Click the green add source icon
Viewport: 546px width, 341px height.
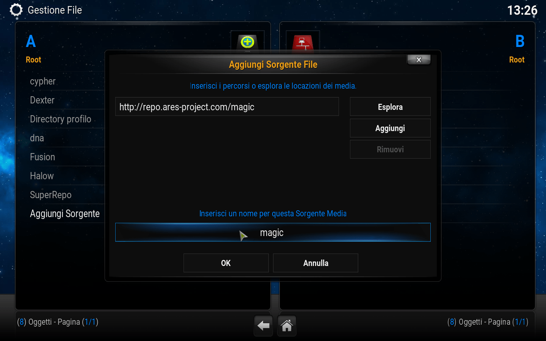247,41
